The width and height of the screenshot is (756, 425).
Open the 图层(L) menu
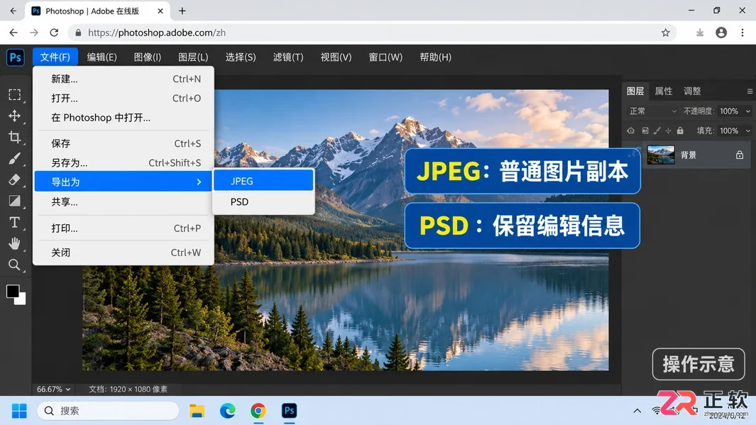[x=193, y=57]
